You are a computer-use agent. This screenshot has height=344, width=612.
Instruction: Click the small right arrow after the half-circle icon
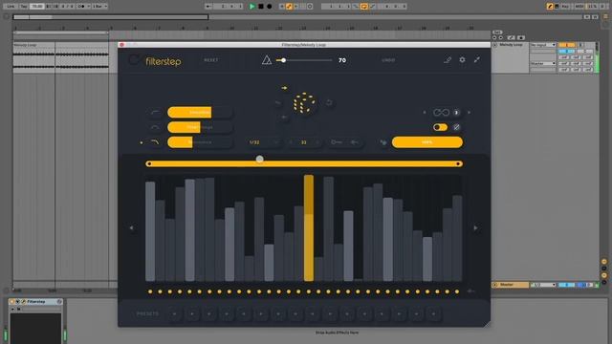click(470, 113)
